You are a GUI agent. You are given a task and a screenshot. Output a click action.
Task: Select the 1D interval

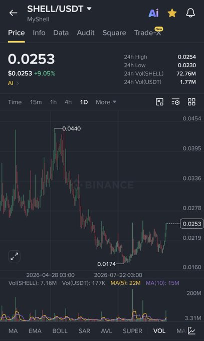coord(84,102)
